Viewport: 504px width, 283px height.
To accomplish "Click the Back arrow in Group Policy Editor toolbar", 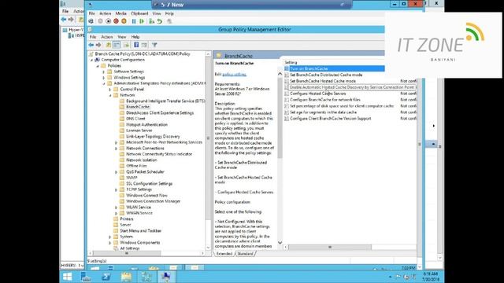I will pos(91,45).
